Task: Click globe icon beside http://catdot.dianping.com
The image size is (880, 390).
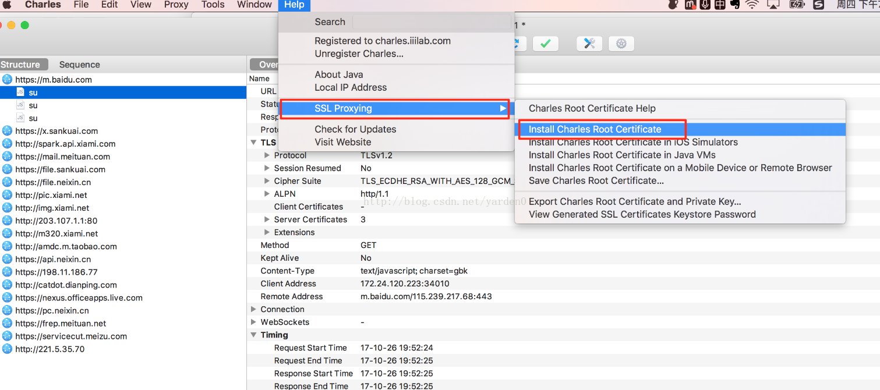Action: click(x=7, y=284)
